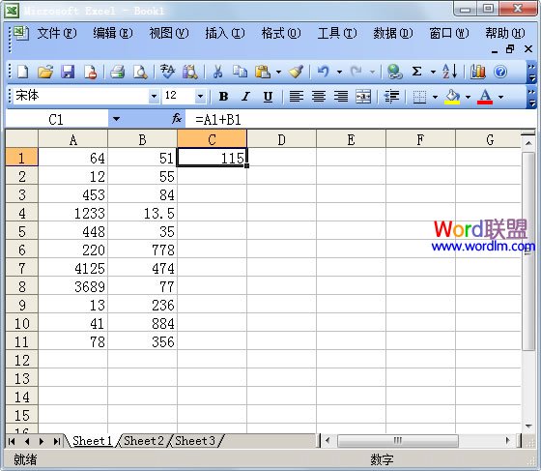This screenshot has width=541, height=471.
Task: Select the column D header
Action: coord(281,139)
